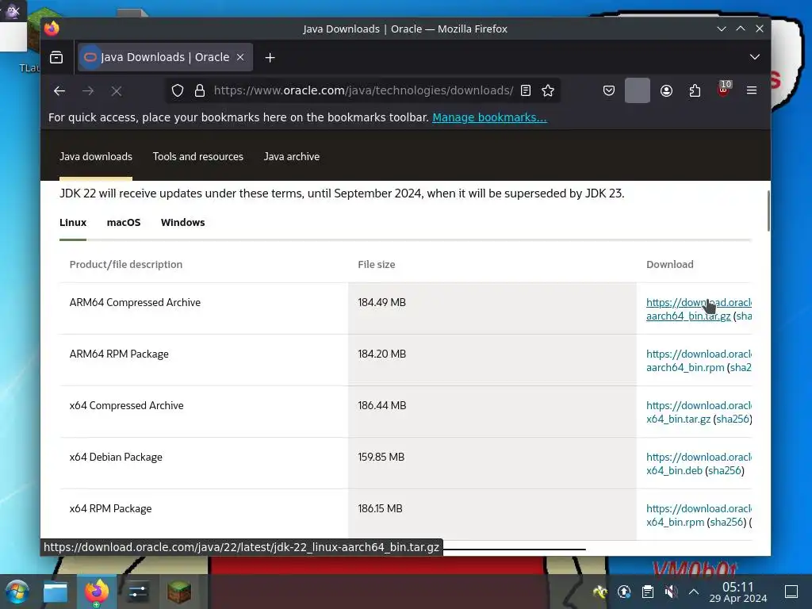Image resolution: width=812 pixels, height=609 pixels.
Task: Open the Java downloads navigation item
Action: pos(96,156)
